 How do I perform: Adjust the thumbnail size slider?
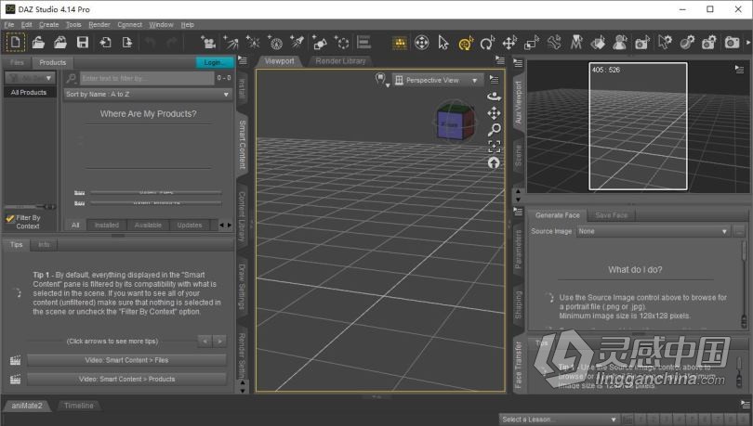(30, 207)
